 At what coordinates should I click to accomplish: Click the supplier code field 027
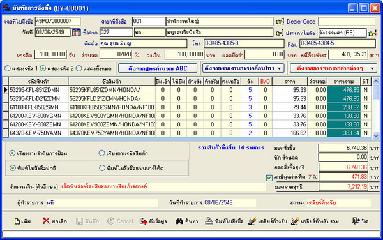116,32
